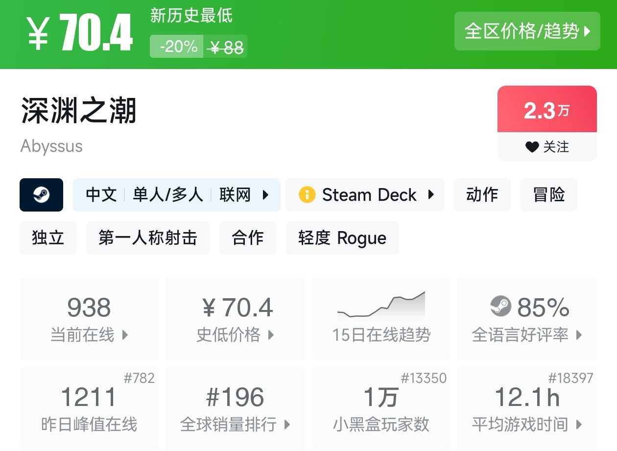The width and height of the screenshot is (617, 451).
Task: Expand the historical low price arrow
Action: click(x=271, y=335)
